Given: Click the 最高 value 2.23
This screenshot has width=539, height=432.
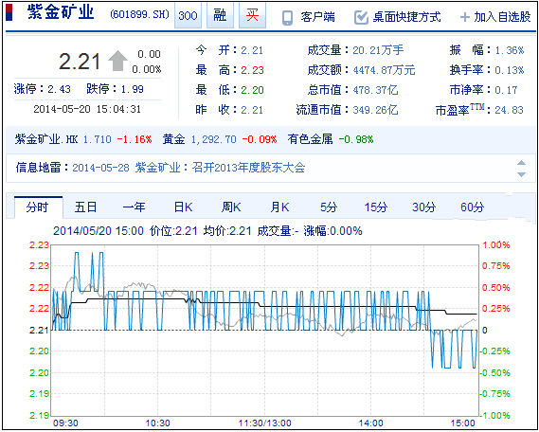Looking at the screenshot, I should pyautogui.click(x=252, y=70).
